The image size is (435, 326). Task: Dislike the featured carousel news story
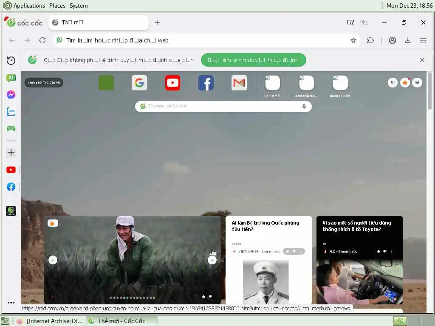click(x=210, y=297)
